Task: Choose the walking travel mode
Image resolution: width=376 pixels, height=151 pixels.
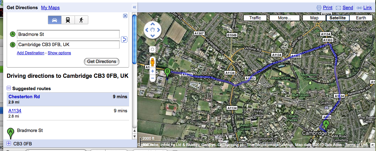Action: 81,20
